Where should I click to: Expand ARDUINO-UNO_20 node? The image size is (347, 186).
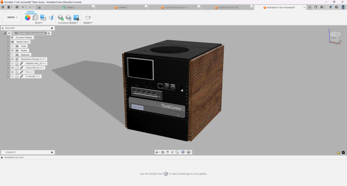8,64
